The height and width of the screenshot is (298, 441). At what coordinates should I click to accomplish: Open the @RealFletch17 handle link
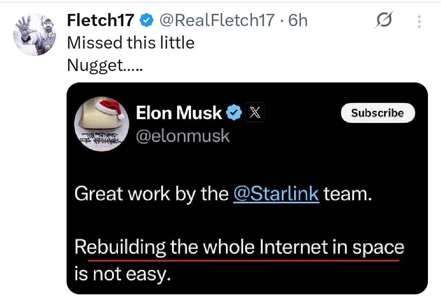(217, 20)
